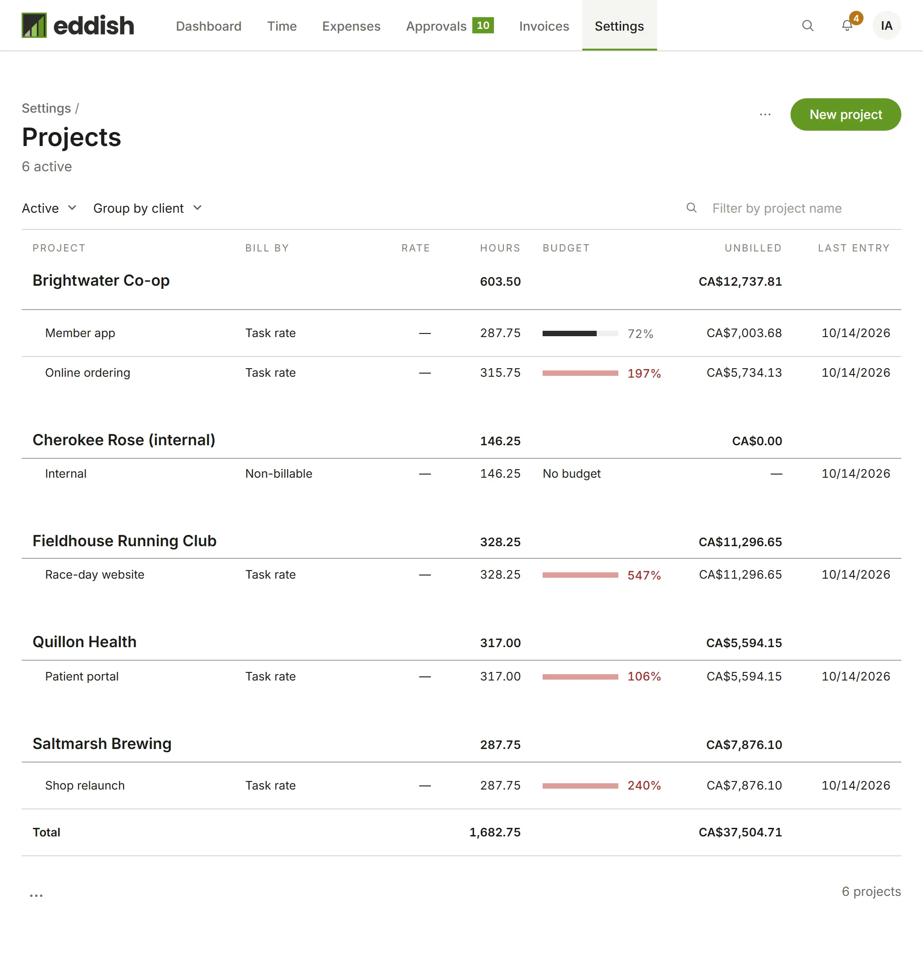
Task: Open the Patient portal project
Action: click(x=82, y=676)
